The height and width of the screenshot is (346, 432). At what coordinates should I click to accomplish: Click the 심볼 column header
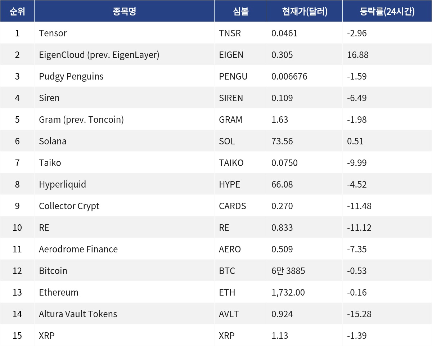[240, 11]
